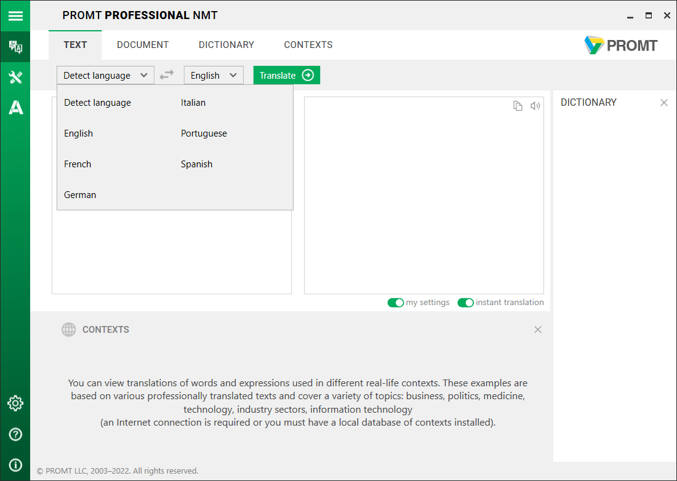Viewport: 677px width, 481px height.
Task: Switch to the DICTIONARY tab
Action: (226, 45)
